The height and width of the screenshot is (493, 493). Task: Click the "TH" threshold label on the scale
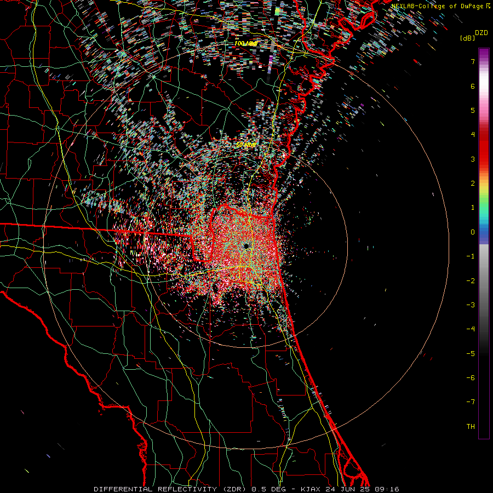click(471, 427)
